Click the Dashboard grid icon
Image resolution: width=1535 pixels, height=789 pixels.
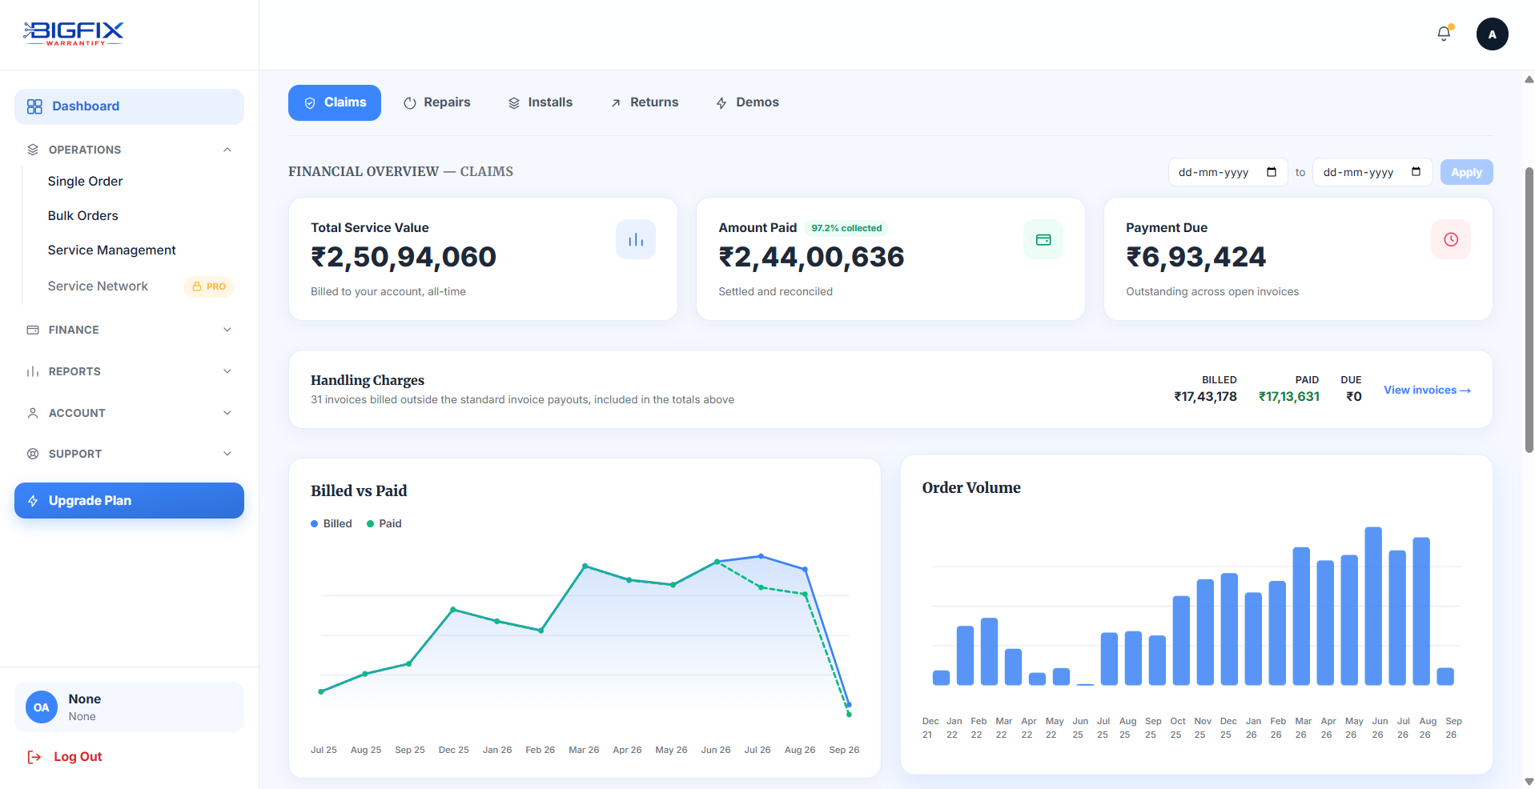tap(34, 106)
